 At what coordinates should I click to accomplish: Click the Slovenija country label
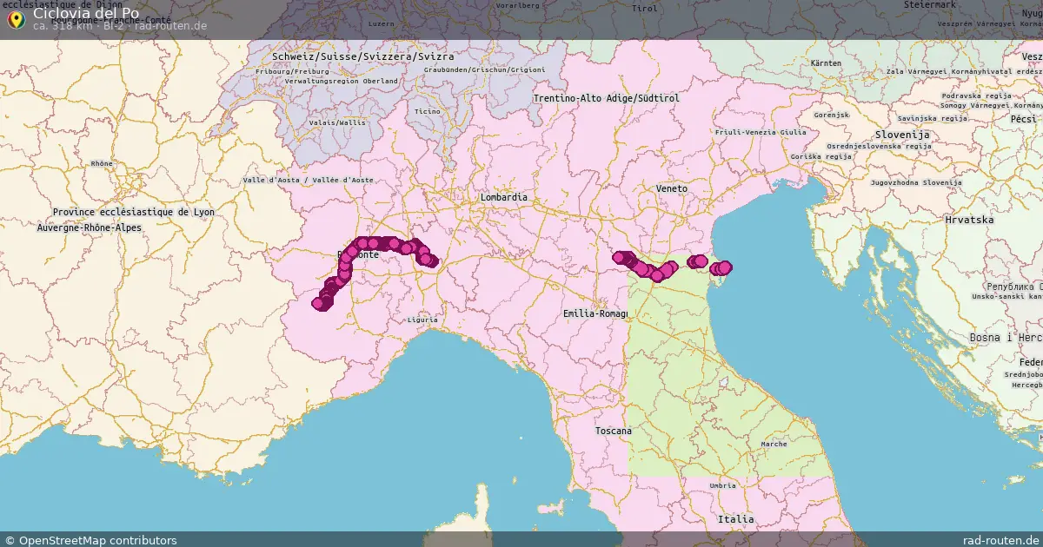pyautogui.click(x=903, y=135)
